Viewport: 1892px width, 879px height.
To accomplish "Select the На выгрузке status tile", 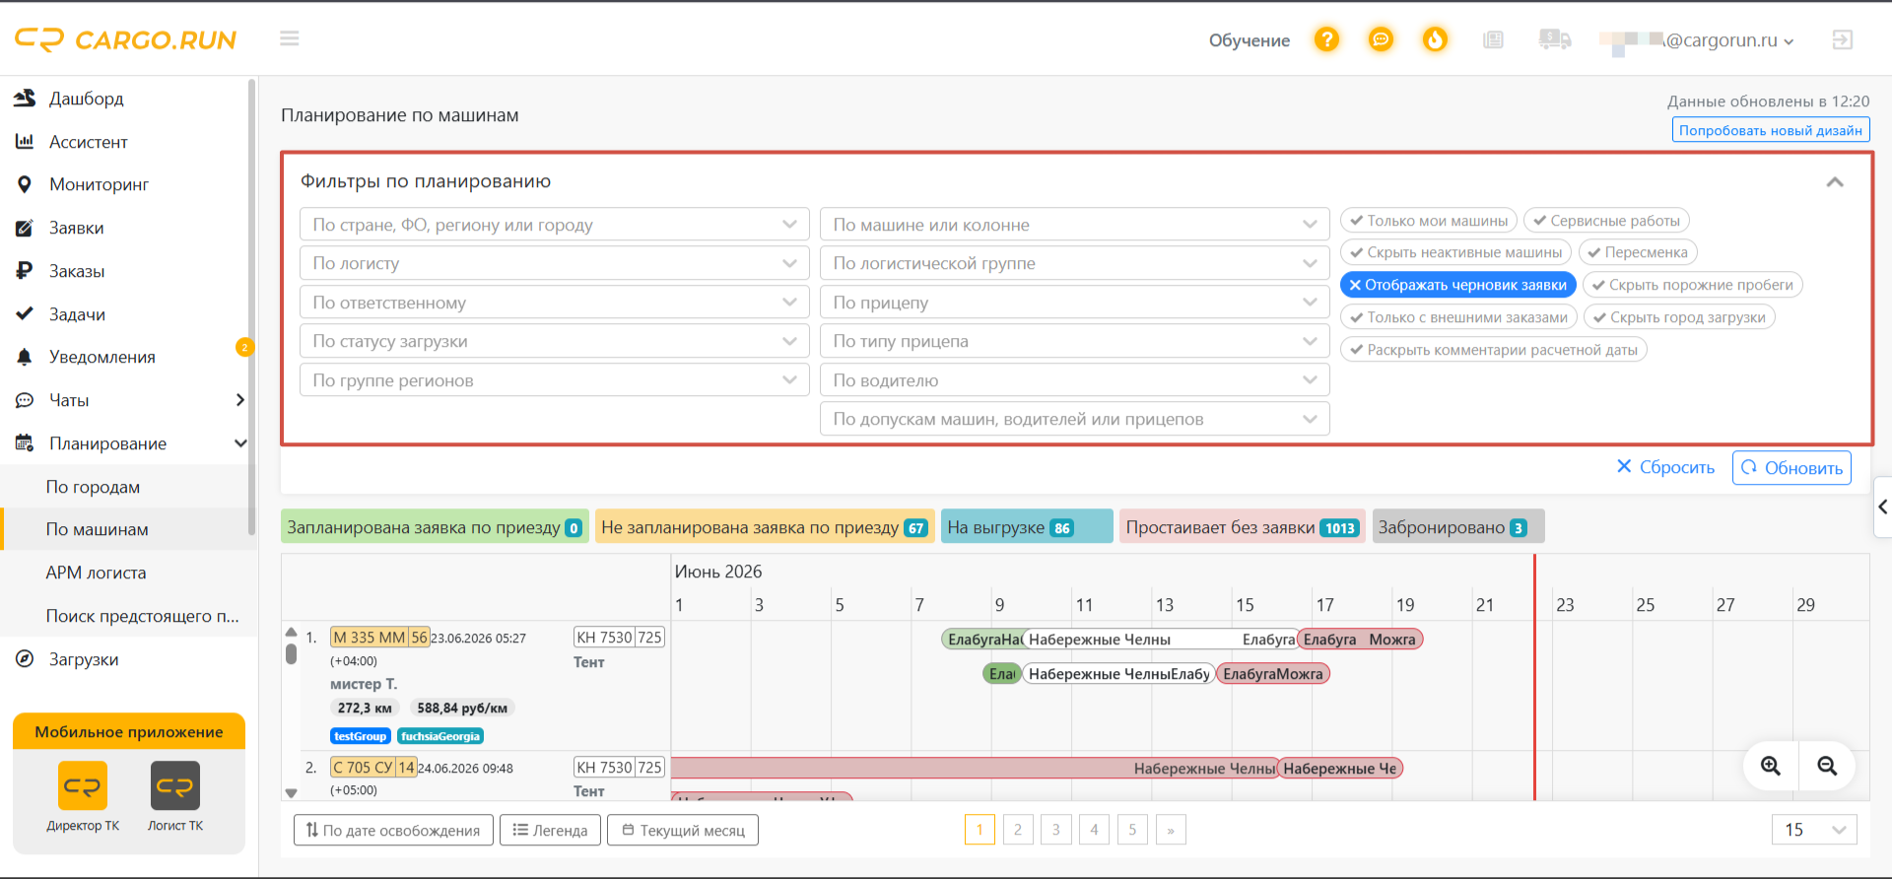I will click(x=1027, y=527).
